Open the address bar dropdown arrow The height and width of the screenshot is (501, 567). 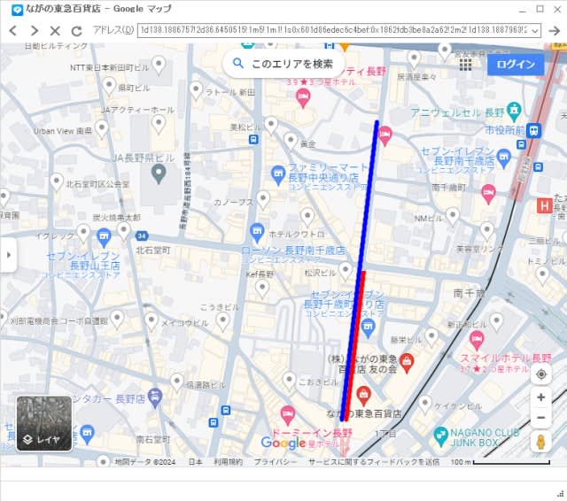coord(535,31)
